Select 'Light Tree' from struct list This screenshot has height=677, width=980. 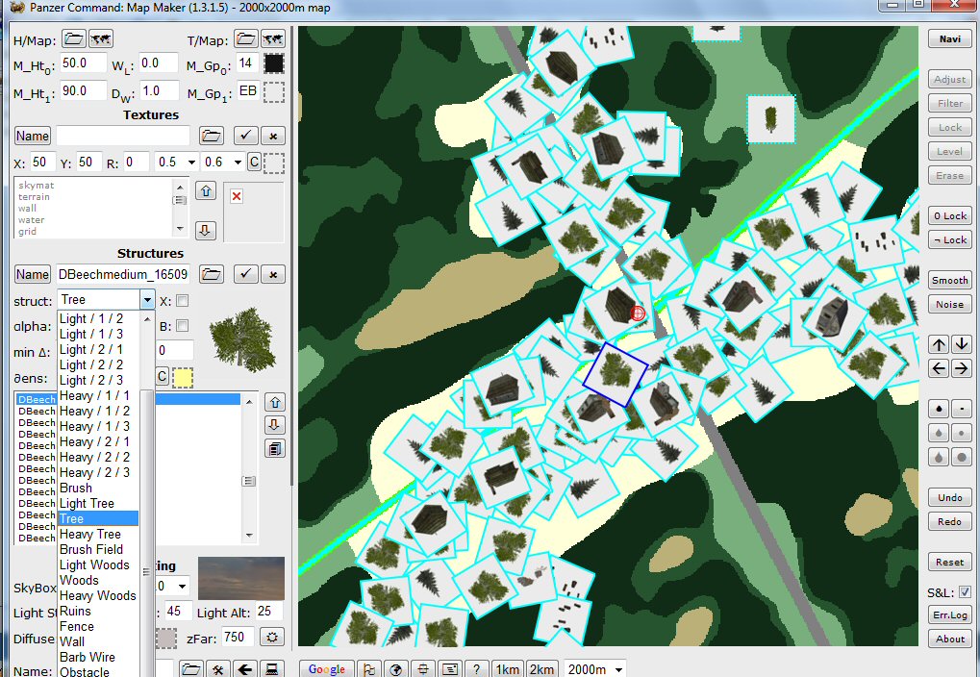(x=87, y=503)
